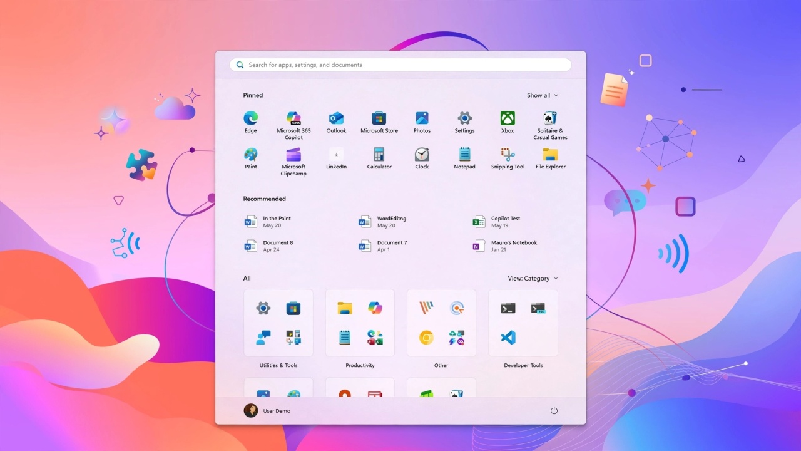This screenshot has width=801, height=451.
Task: Launch the Xbox app
Action: tap(508, 122)
